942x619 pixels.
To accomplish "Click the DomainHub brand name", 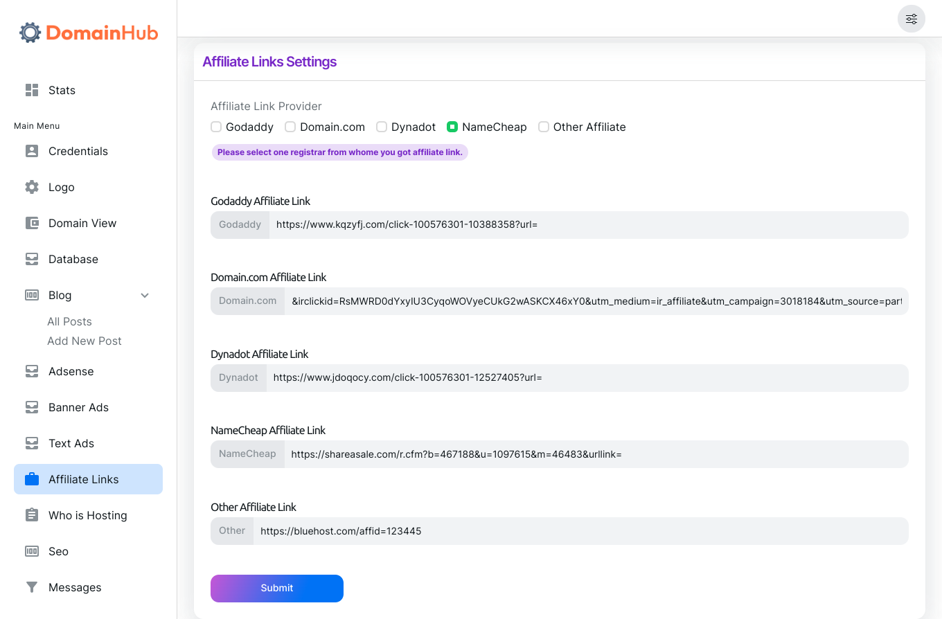I will pos(103,33).
